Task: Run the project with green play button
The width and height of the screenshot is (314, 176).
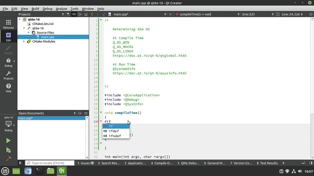Action: coord(8,141)
